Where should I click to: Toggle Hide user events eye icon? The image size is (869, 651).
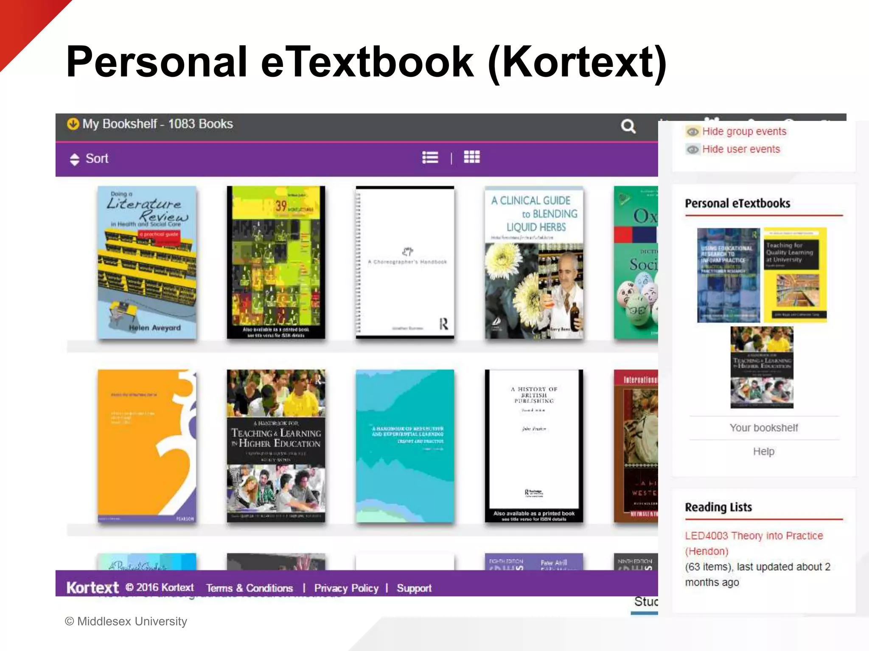pyautogui.click(x=692, y=150)
